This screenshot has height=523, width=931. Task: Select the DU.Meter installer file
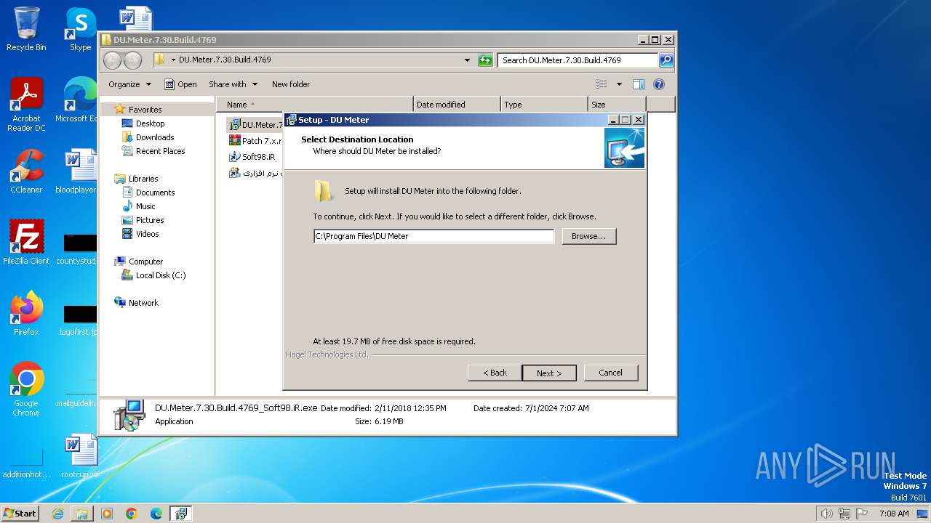pyautogui.click(x=256, y=125)
